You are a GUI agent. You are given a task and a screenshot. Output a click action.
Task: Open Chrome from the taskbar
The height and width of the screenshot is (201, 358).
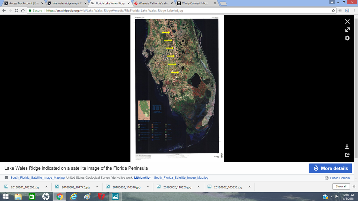point(59,196)
